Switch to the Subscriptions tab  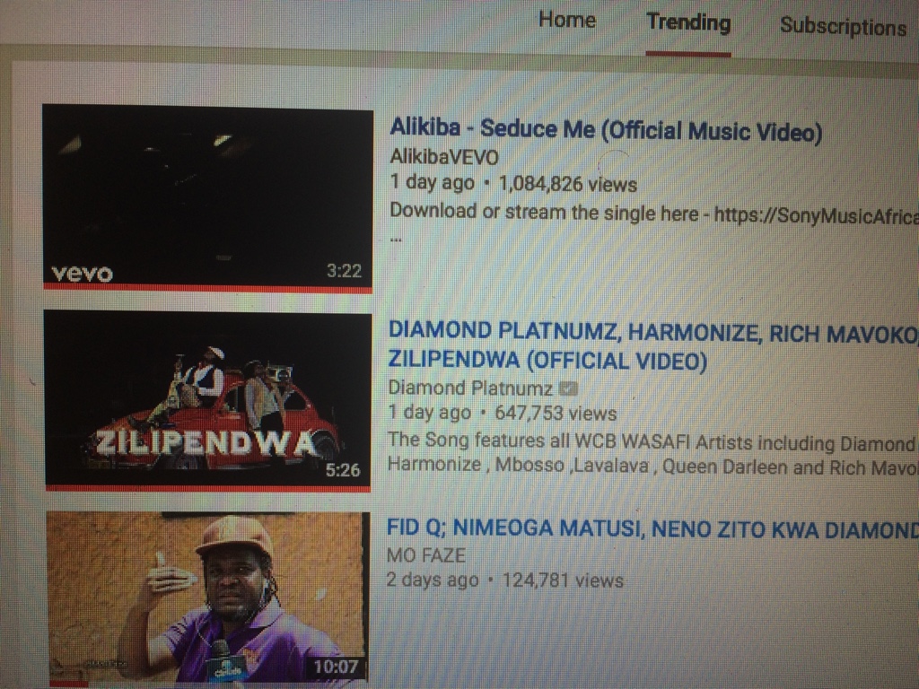click(843, 26)
